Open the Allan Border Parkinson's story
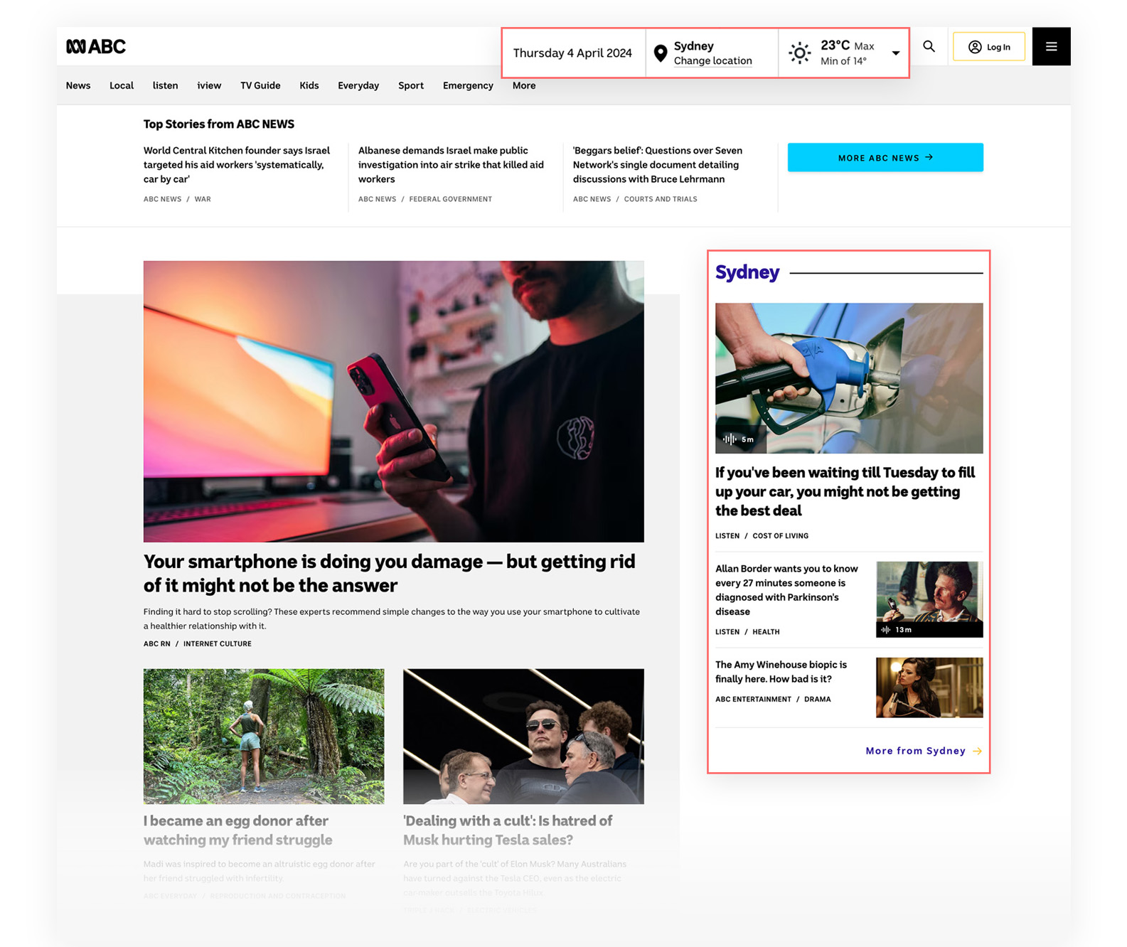 (786, 590)
